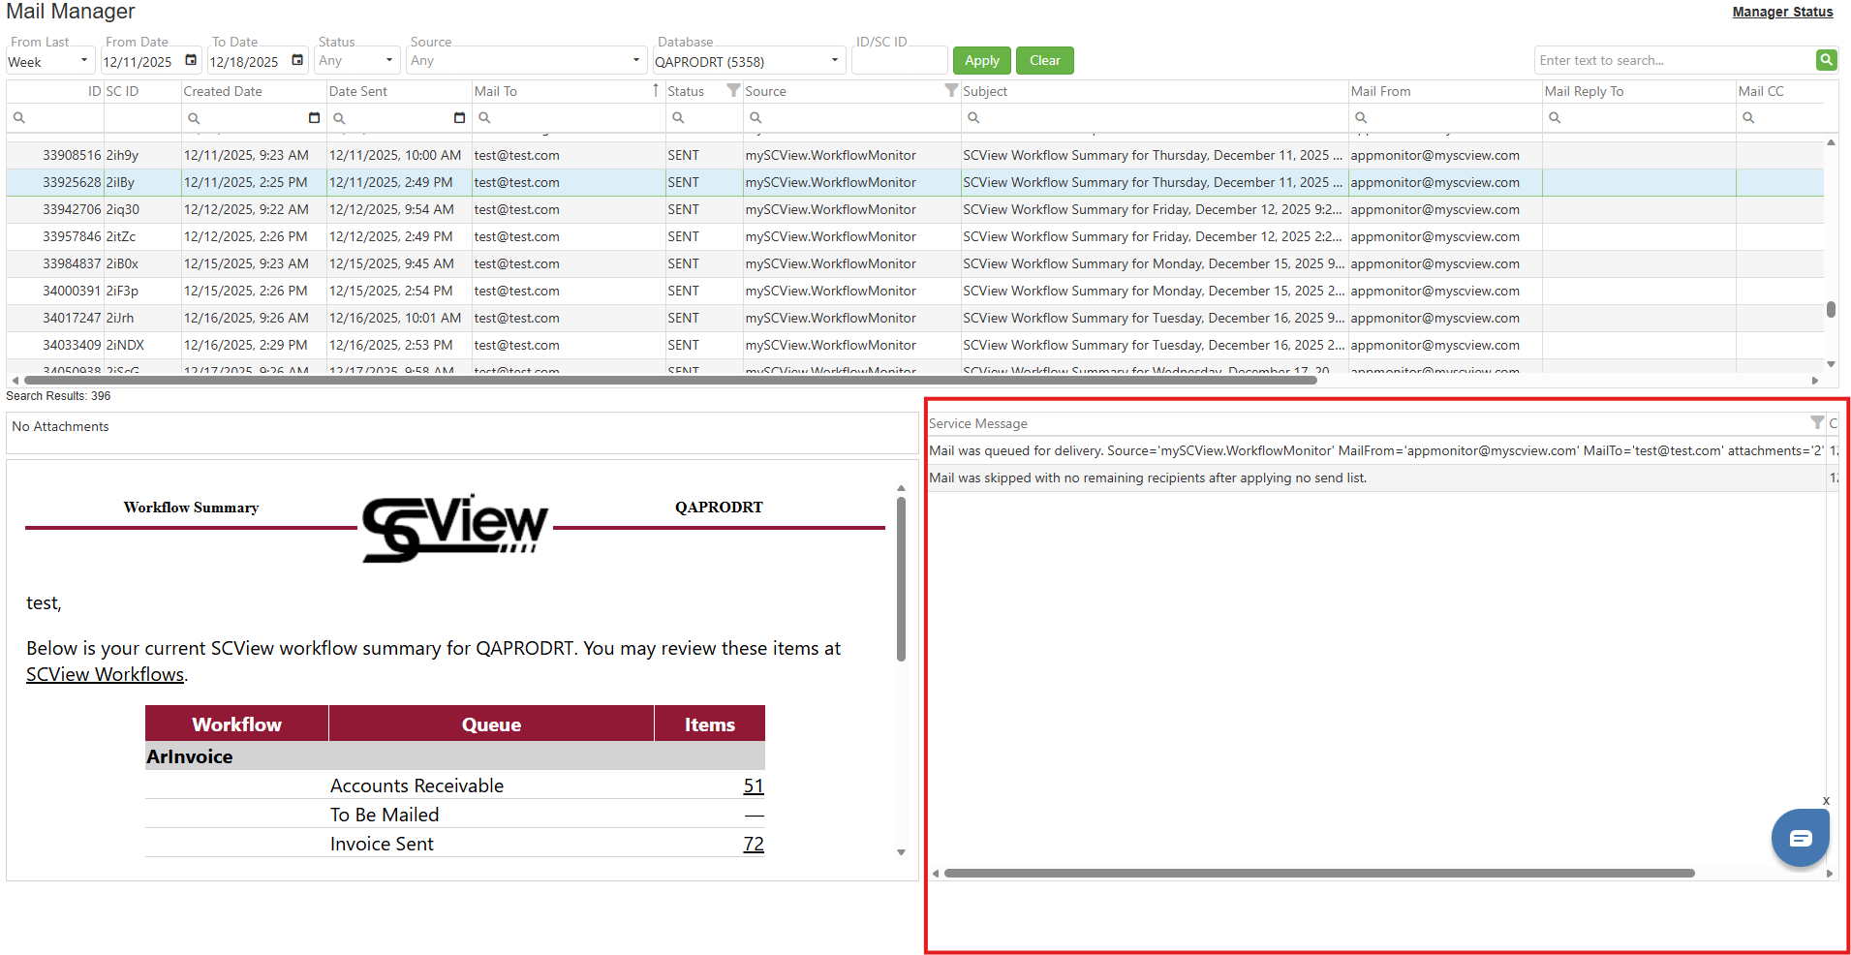Select row with ID 33908516
This screenshot has width=1851, height=955.
click(x=915, y=155)
